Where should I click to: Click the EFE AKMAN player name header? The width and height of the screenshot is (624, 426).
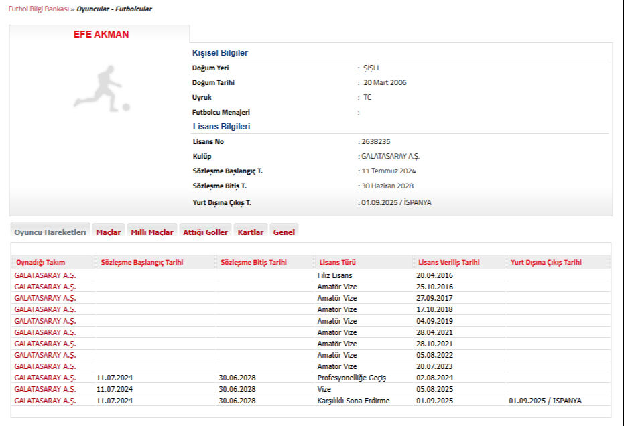point(101,34)
